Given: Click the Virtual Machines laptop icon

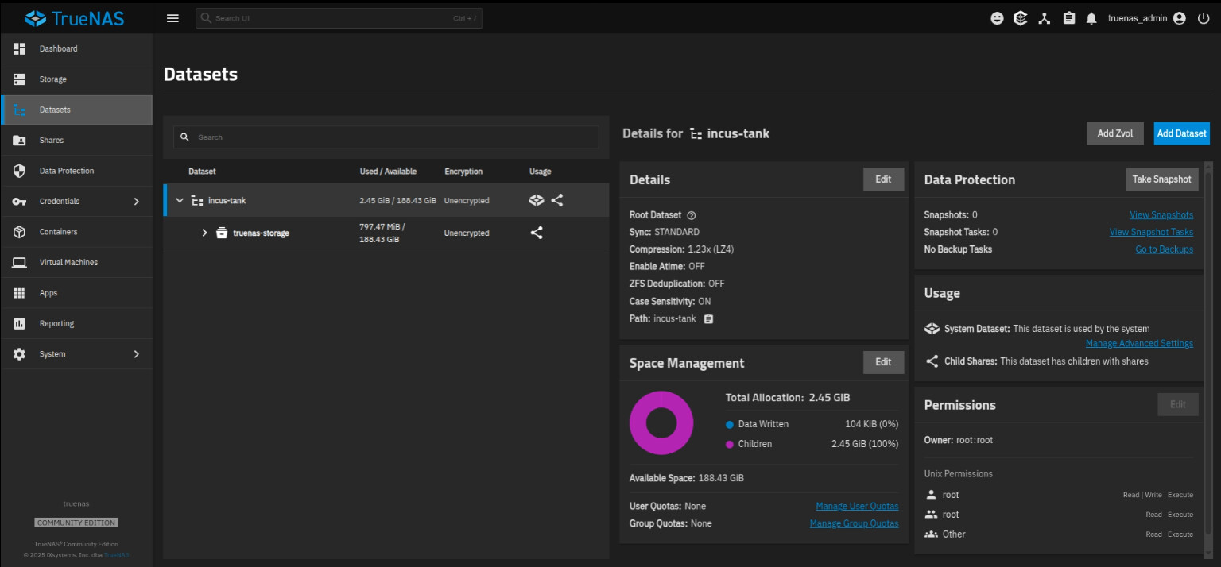Looking at the screenshot, I should (20, 262).
